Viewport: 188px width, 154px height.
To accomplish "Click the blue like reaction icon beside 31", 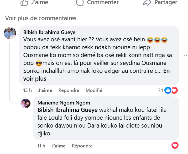I will coord(168,90).
